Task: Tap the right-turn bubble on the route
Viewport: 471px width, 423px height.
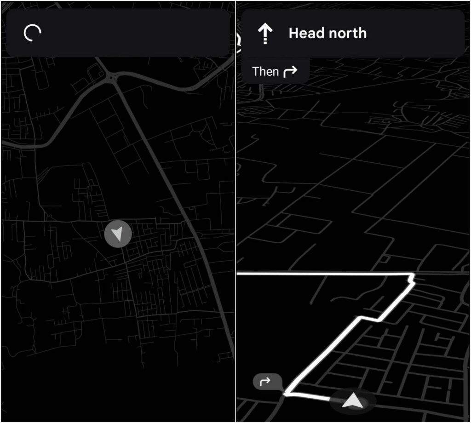Action: click(267, 382)
